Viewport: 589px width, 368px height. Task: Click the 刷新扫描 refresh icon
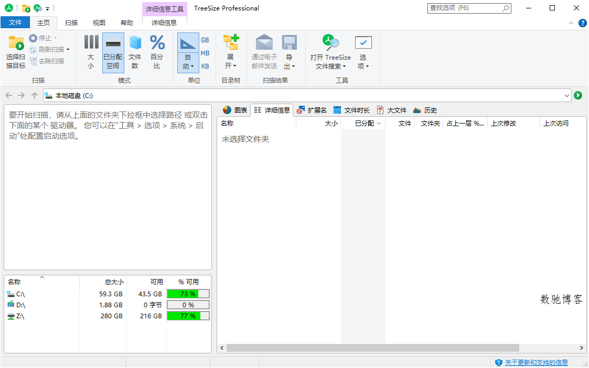[33, 49]
